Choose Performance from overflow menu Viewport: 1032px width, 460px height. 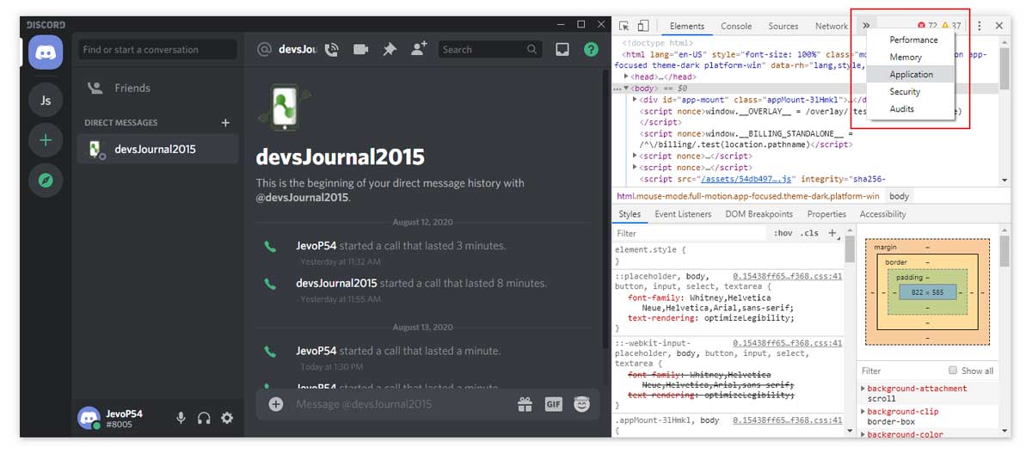tap(913, 40)
